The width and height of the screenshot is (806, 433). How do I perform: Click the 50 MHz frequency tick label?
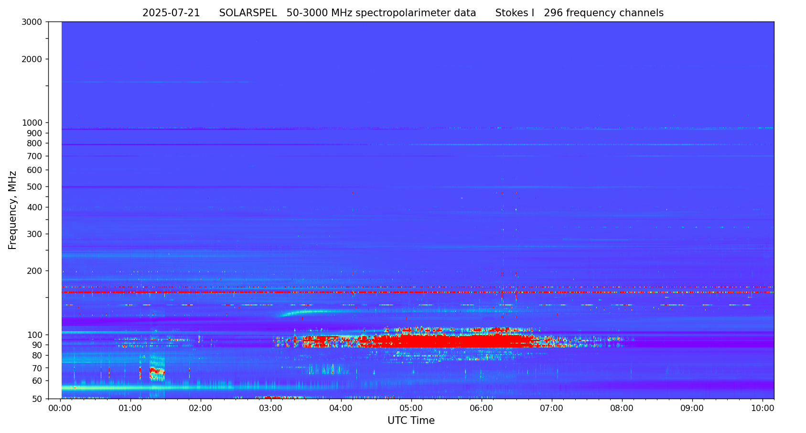pos(37,399)
